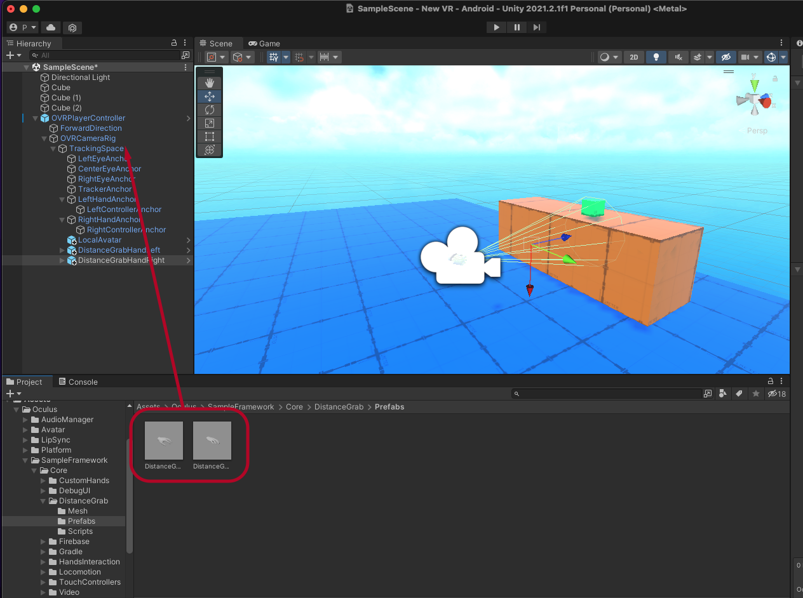Image resolution: width=803 pixels, height=598 pixels.
Task: Toggle gizmo rotation lock icon
Action: 775,79
